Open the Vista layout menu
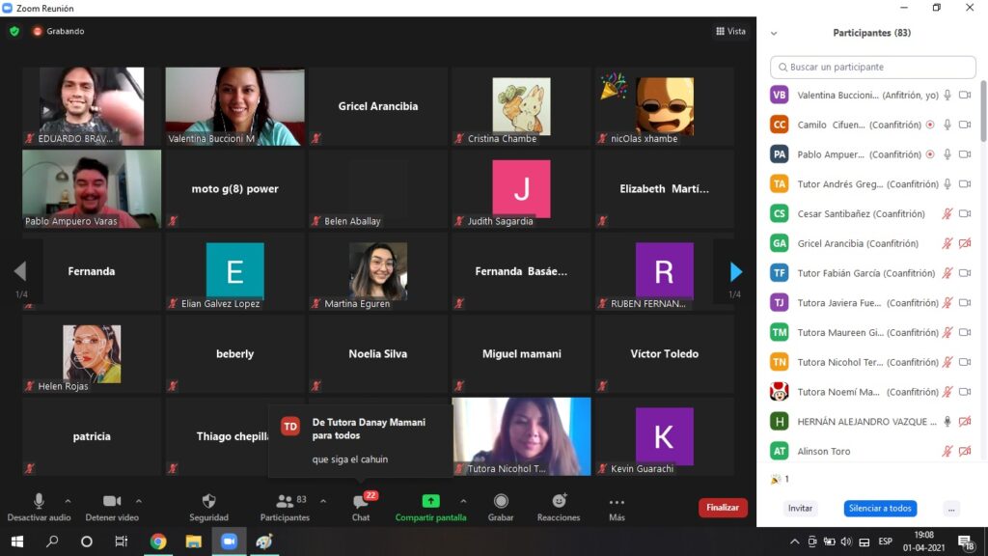This screenshot has width=988, height=556. point(730,31)
